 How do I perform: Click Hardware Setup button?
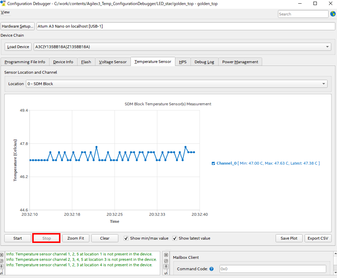[18, 26]
